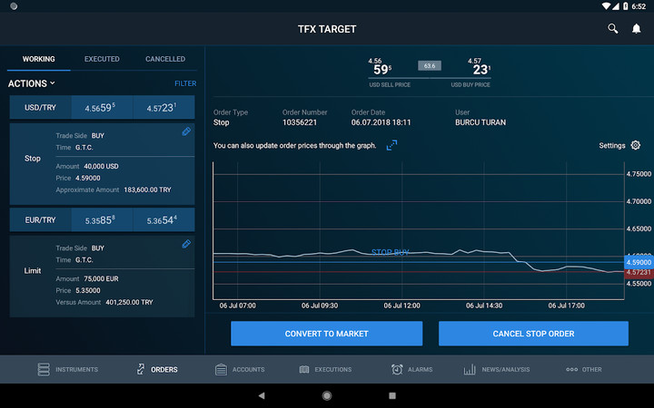Open the Filter link
This screenshot has width=654, height=408.
[185, 83]
